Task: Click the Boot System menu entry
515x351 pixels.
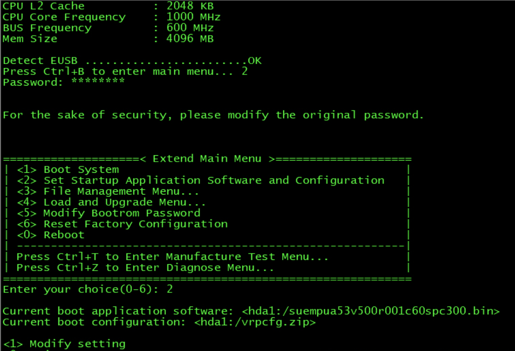Action: click(x=68, y=170)
